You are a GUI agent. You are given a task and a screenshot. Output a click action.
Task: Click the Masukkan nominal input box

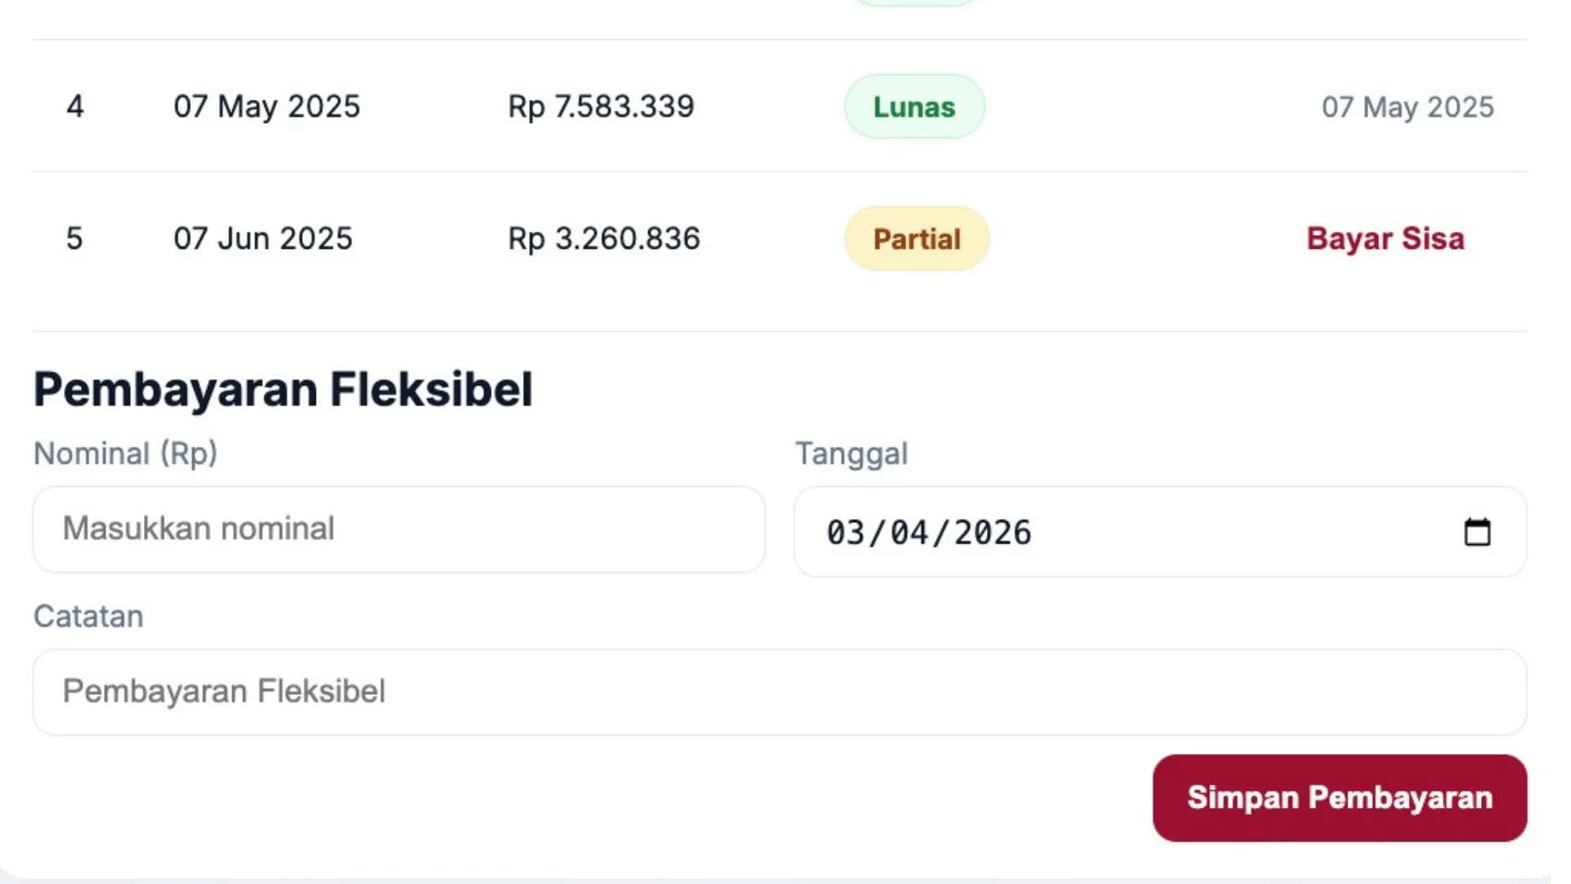(x=399, y=529)
